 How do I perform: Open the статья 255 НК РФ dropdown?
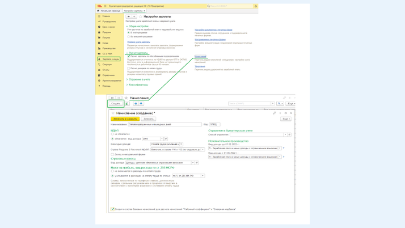click(x=202, y=176)
